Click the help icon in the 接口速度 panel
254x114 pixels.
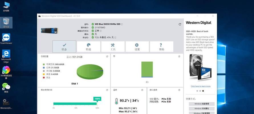(x=179, y=90)
